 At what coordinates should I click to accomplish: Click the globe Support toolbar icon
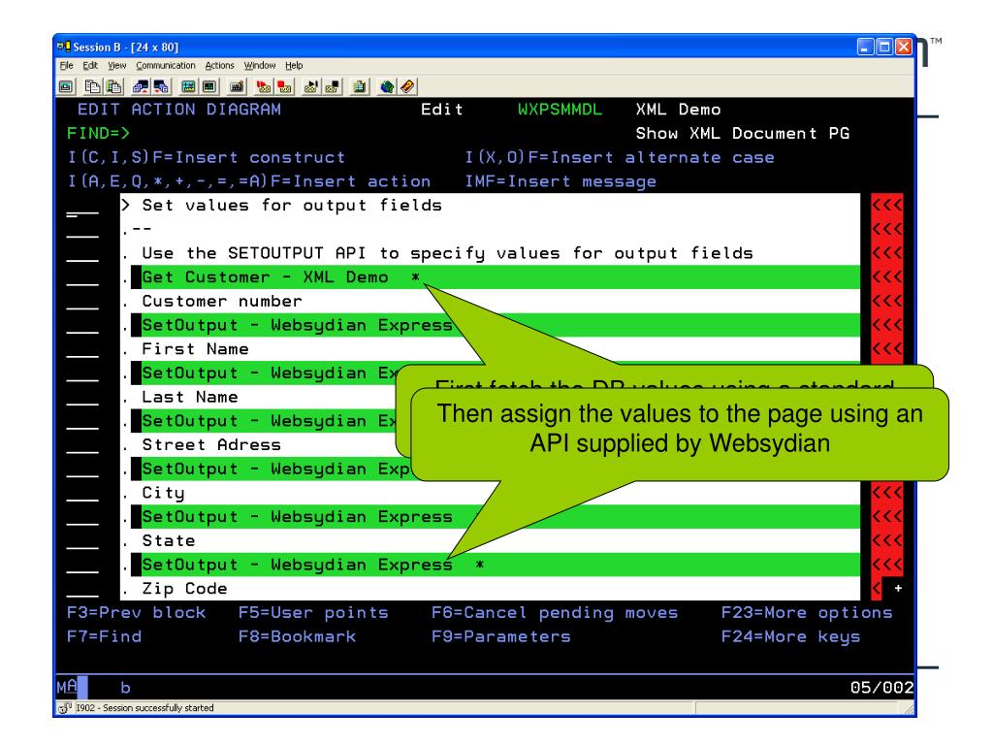pos(386,86)
